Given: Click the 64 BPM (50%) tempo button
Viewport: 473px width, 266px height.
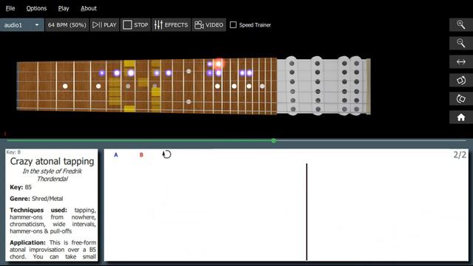Looking at the screenshot, I should [67, 24].
